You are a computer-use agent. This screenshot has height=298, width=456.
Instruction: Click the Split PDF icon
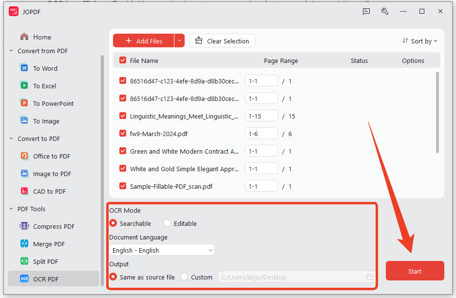click(24, 261)
